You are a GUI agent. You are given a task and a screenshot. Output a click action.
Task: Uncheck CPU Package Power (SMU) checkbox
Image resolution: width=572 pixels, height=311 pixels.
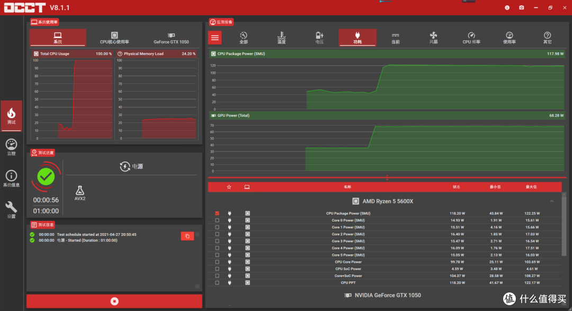217,213
